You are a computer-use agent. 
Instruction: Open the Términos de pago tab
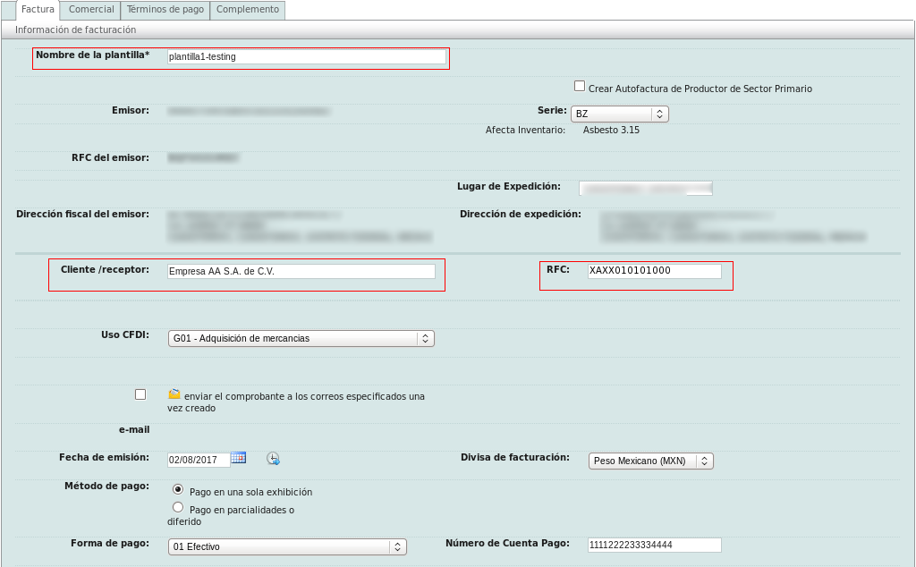(x=165, y=10)
